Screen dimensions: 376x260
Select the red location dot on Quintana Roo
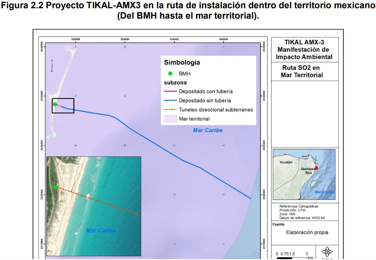point(316,168)
